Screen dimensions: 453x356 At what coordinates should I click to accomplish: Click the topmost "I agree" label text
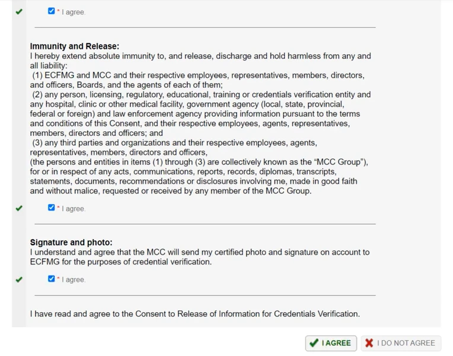click(74, 12)
